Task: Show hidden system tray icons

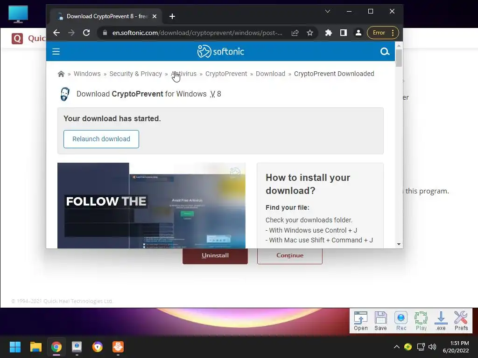Action: tap(396, 347)
